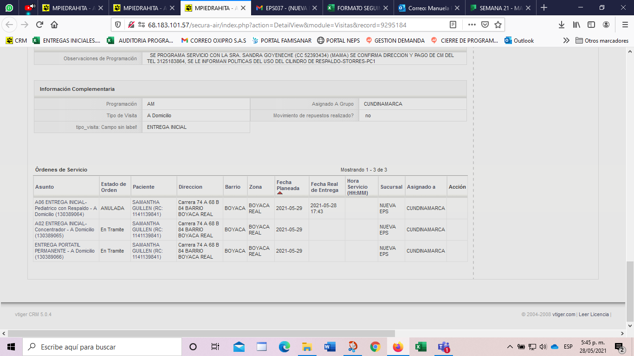Open File Explorer from taskbar
This screenshot has width=634, height=356.
(307, 347)
